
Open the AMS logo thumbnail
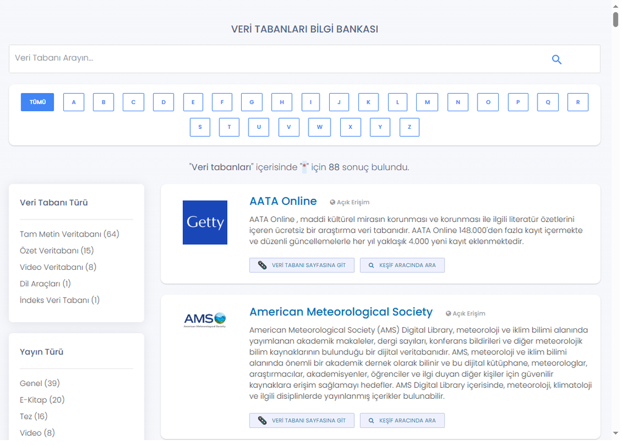tap(205, 320)
